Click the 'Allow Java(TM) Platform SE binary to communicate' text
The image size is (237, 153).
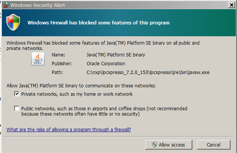point(81,86)
